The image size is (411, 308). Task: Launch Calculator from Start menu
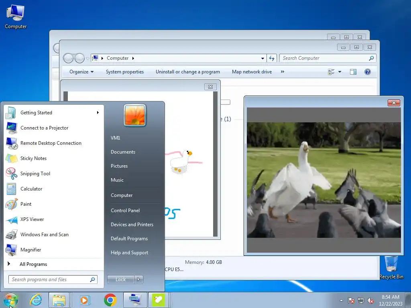click(54, 188)
